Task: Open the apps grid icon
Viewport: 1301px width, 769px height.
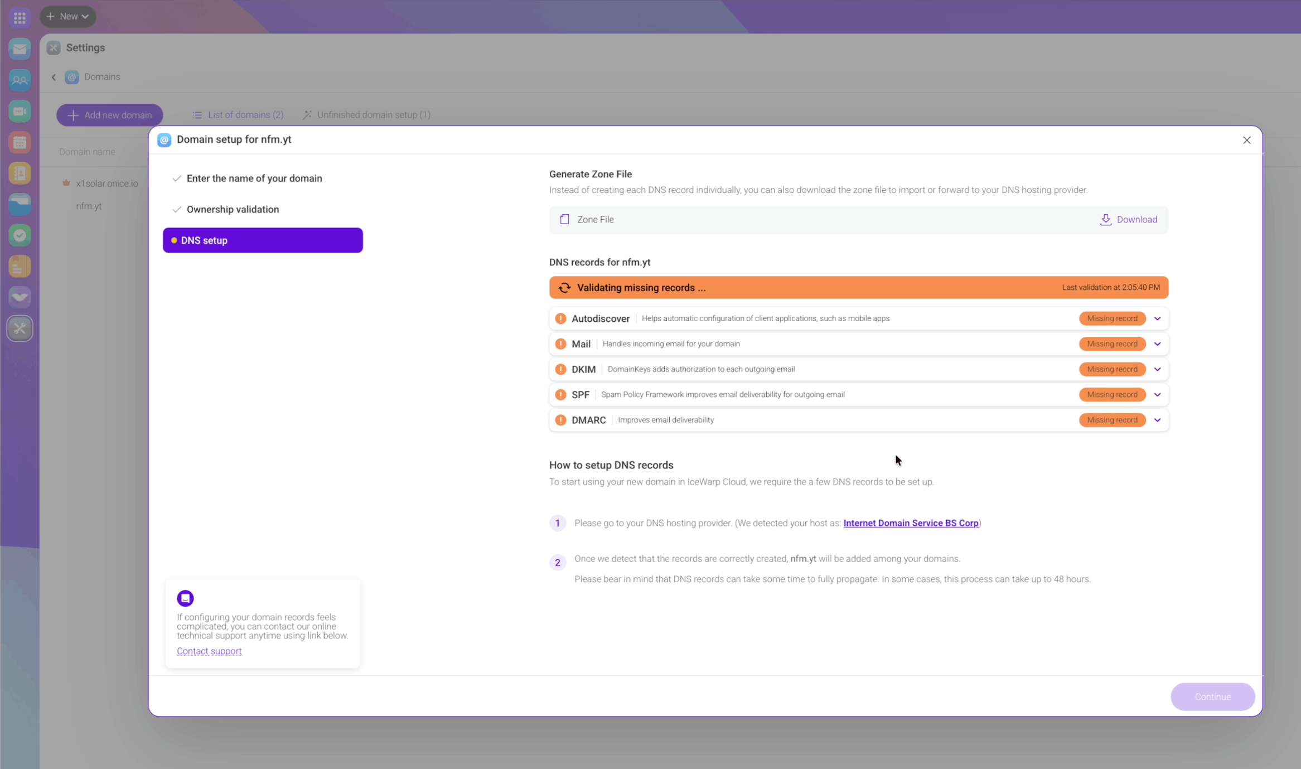Action: [20, 17]
